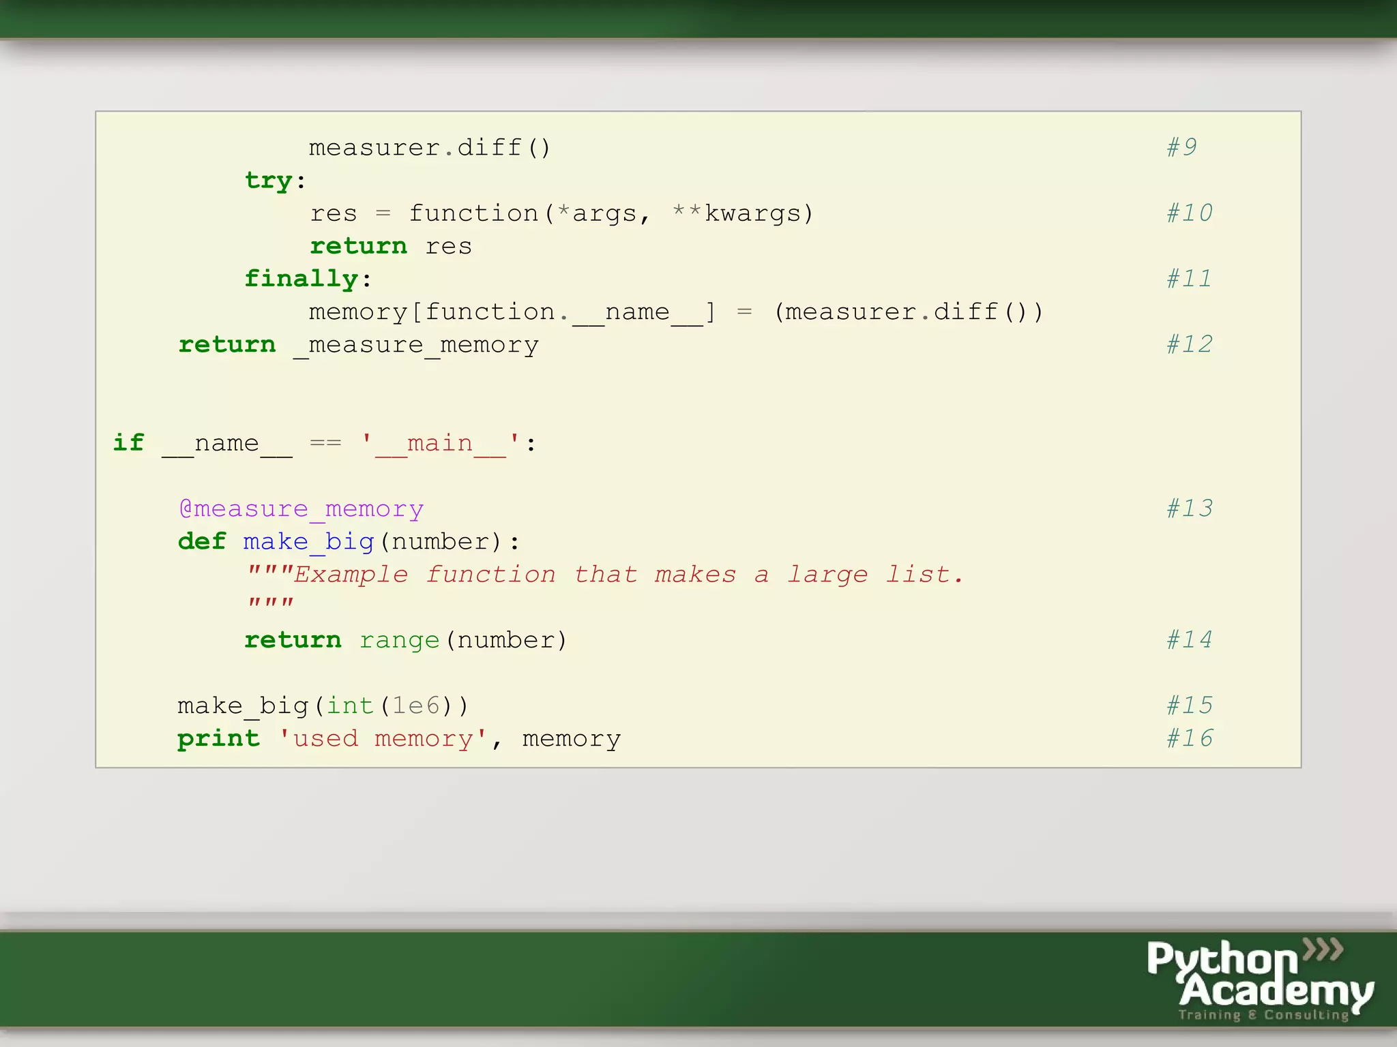Screen dimensions: 1397x1047
Task: Click the 'print' keyword
Action: (x=219, y=740)
